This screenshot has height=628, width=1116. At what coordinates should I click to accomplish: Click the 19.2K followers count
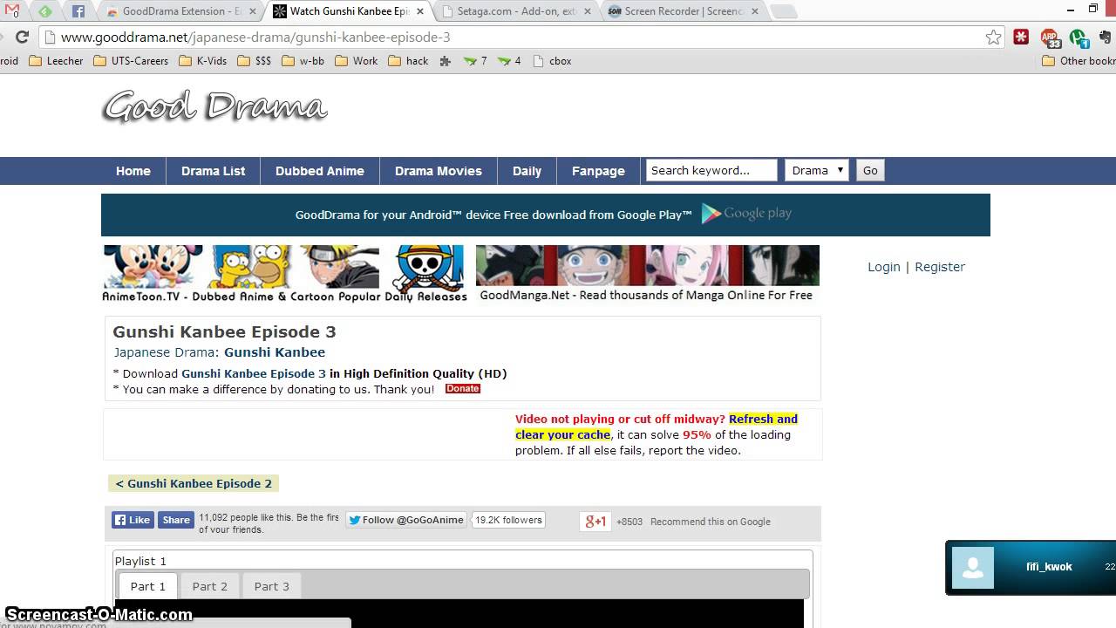(509, 520)
